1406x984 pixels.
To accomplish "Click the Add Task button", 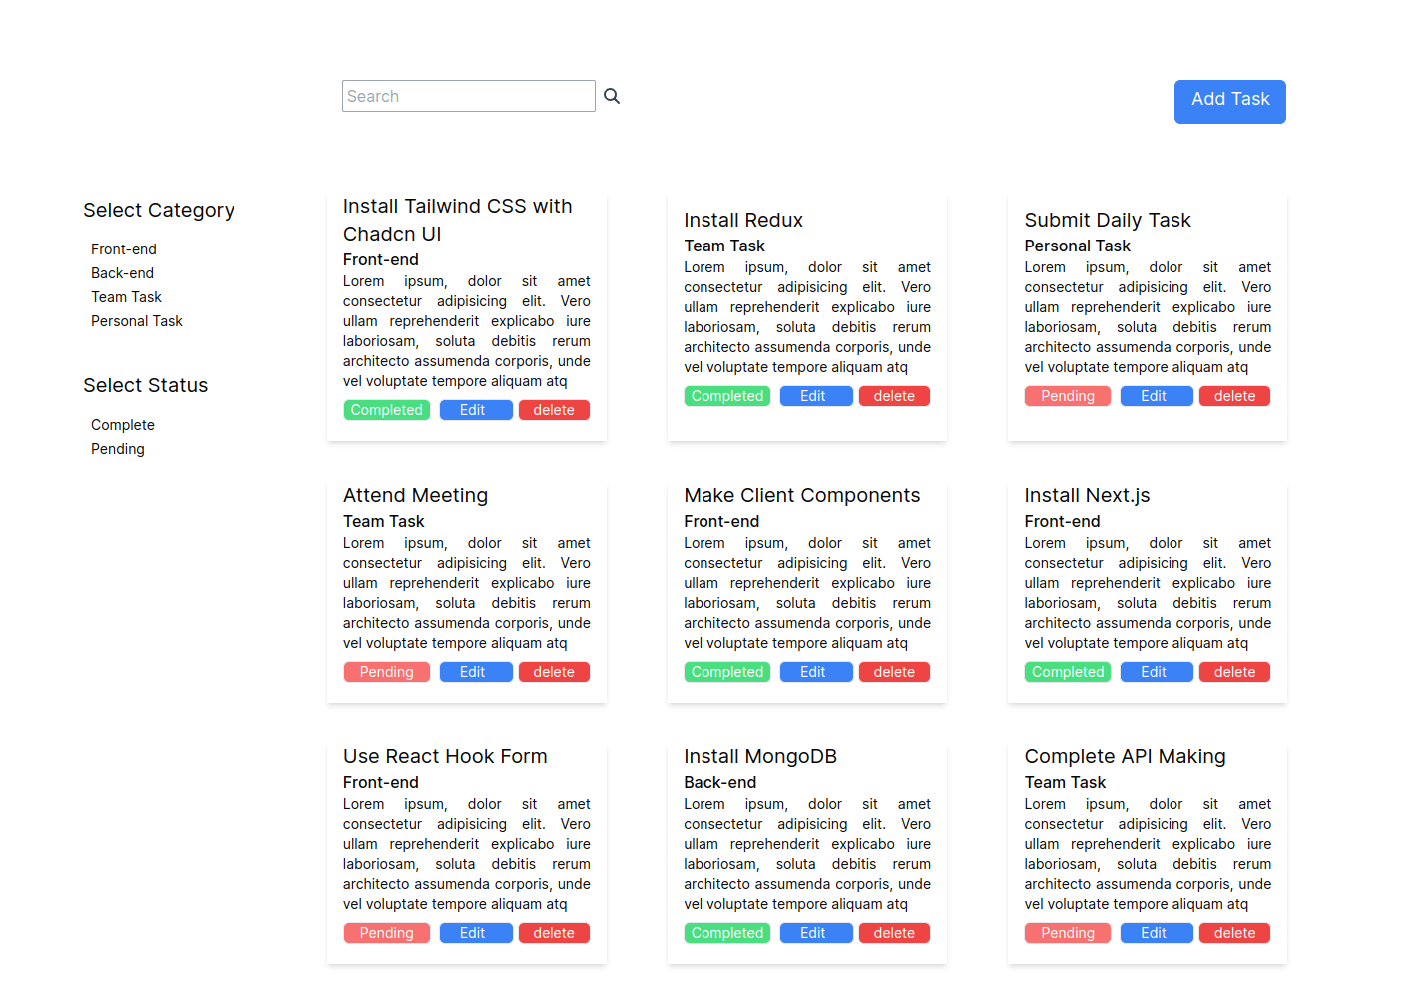I will click(1229, 101).
